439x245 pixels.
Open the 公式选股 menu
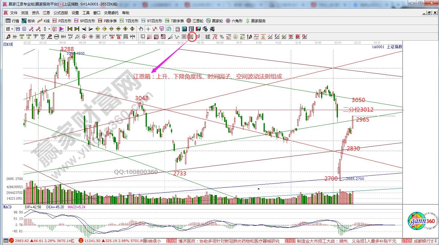coord(61,13)
